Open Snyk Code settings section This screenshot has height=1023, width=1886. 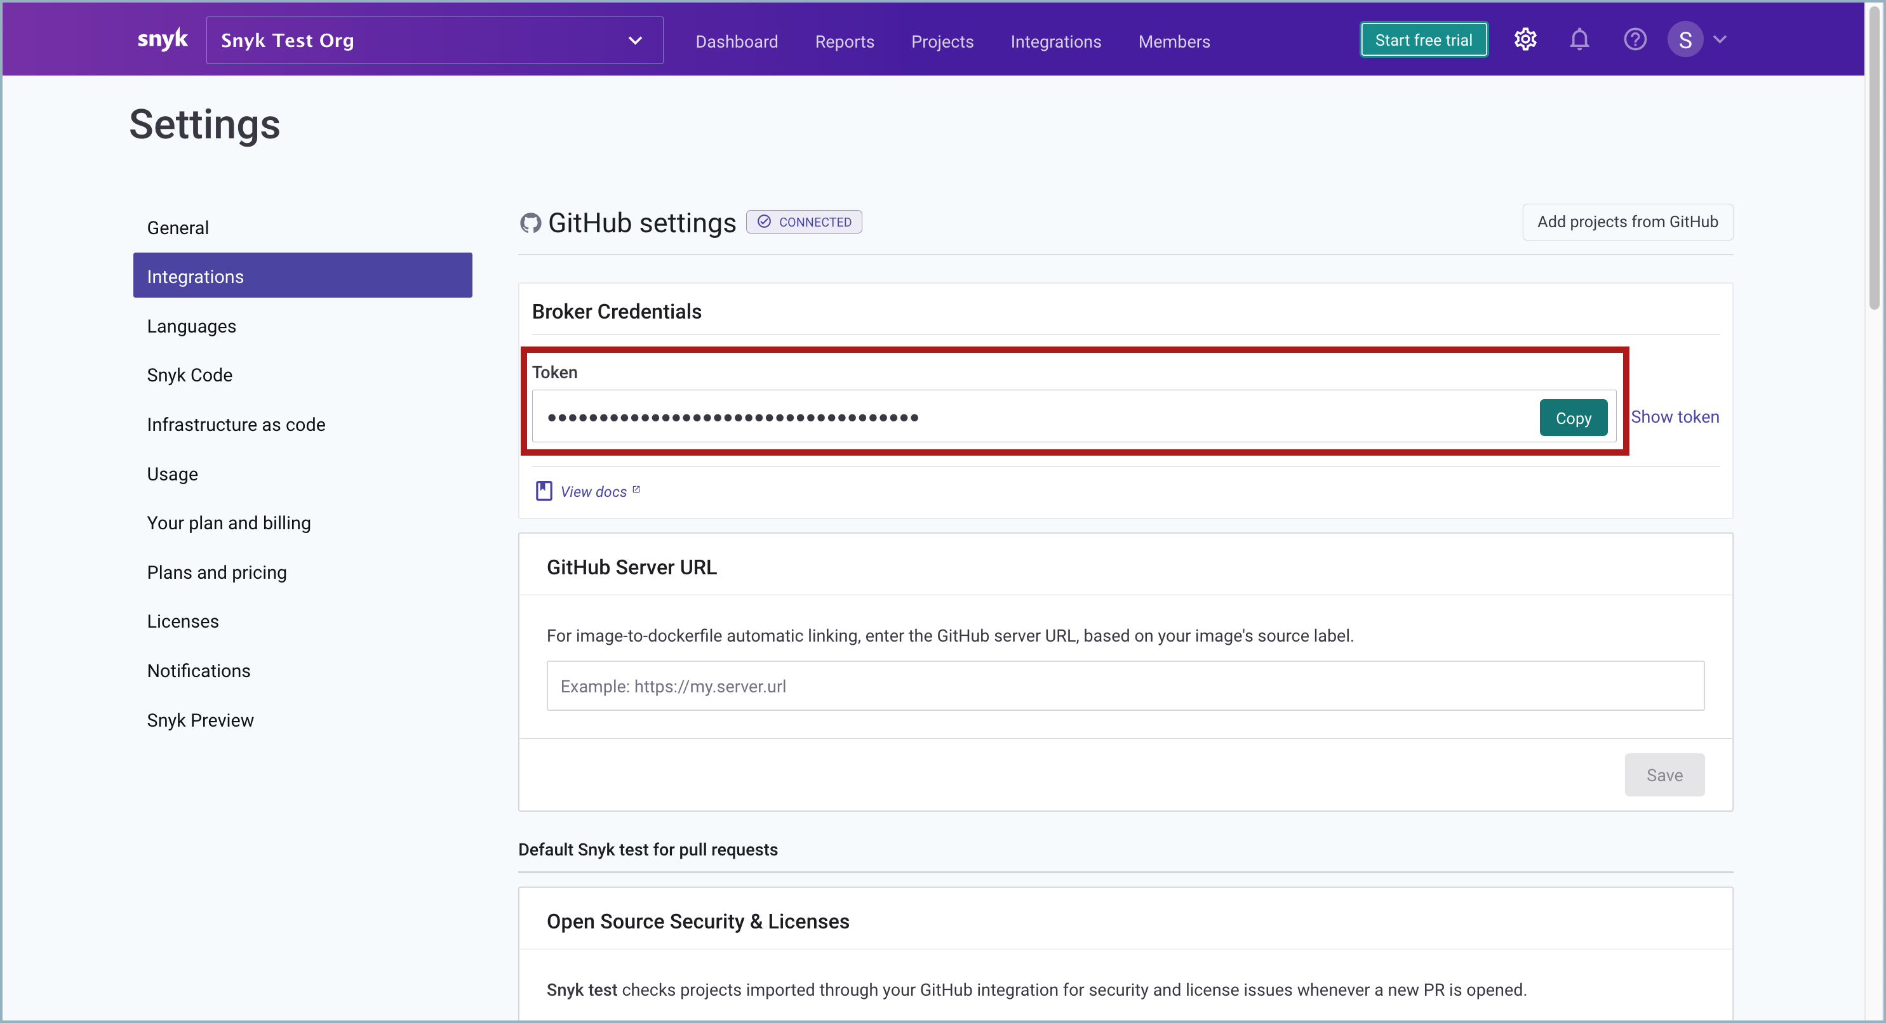(189, 374)
